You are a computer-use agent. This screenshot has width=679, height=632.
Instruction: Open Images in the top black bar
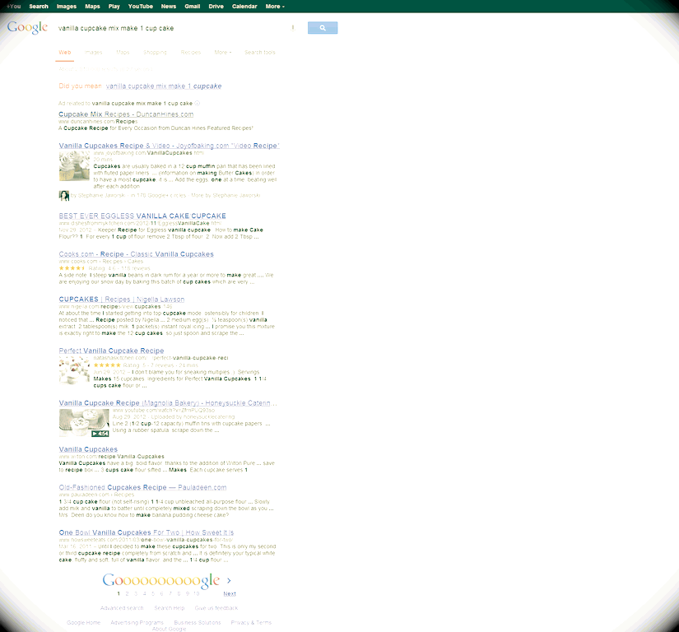point(67,7)
